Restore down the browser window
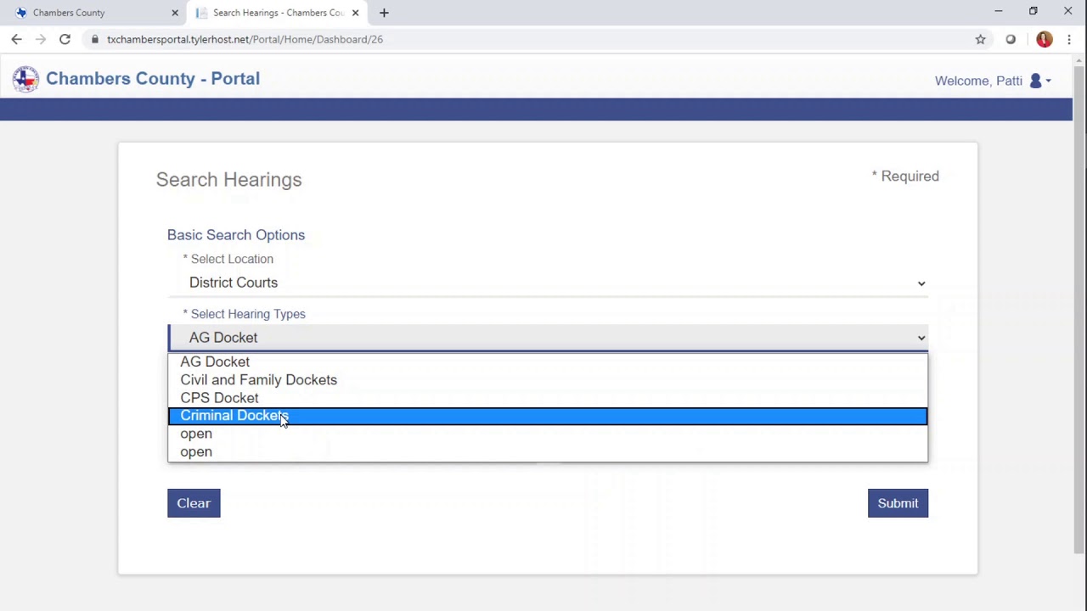Image resolution: width=1087 pixels, height=611 pixels. click(x=1033, y=12)
